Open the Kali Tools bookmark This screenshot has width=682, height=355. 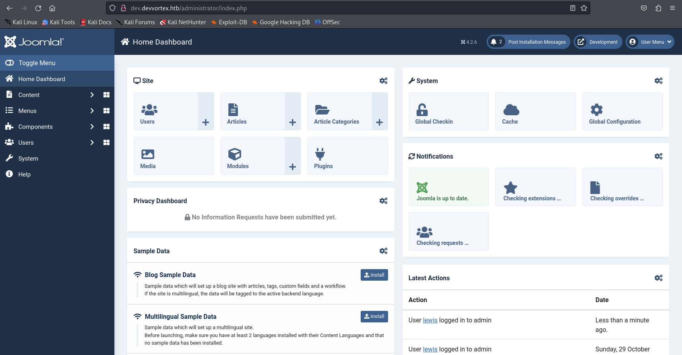click(58, 22)
